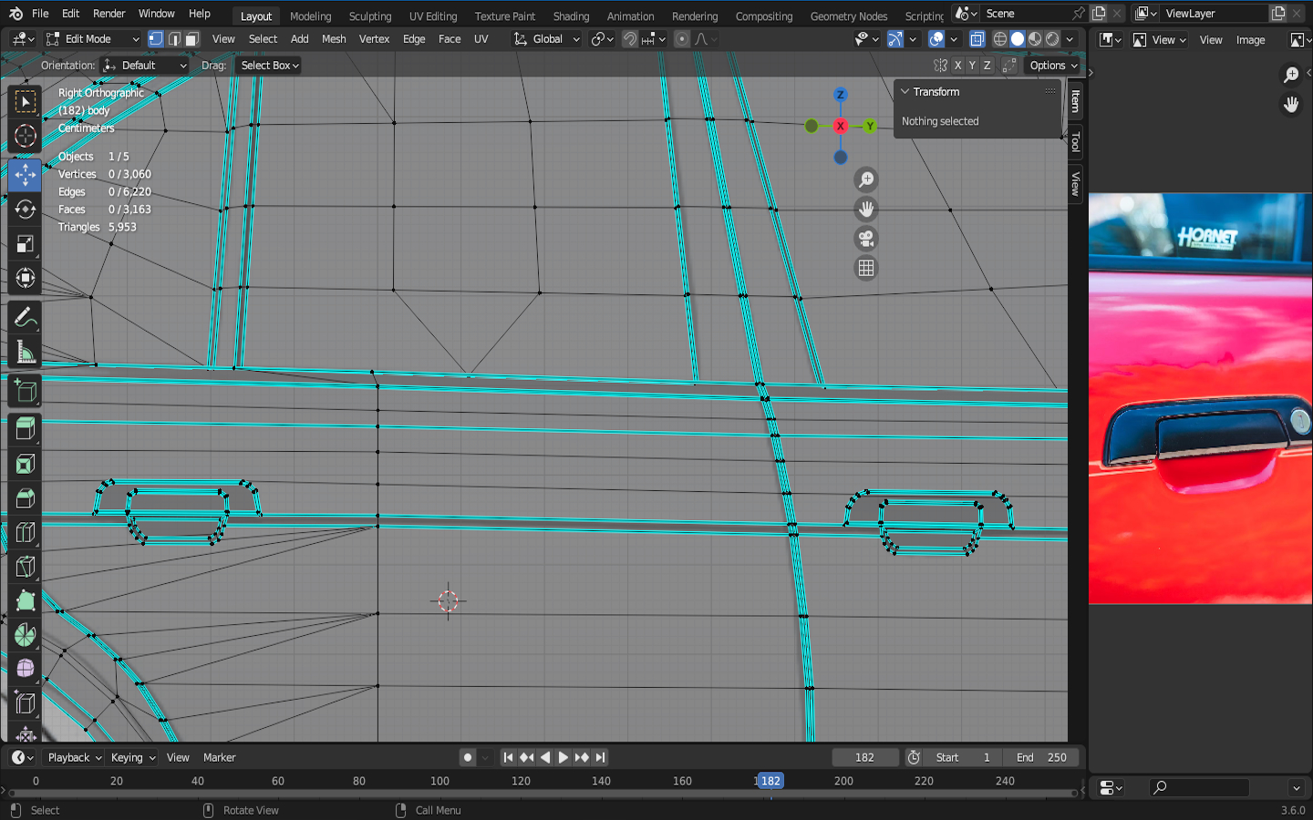Pick the Bevel tool
This screenshot has height=820, width=1313.
(25, 498)
